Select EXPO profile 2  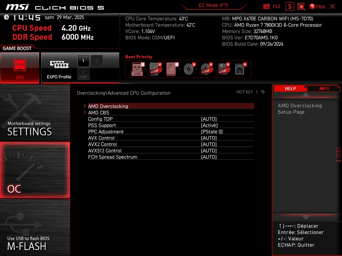pos(97,61)
